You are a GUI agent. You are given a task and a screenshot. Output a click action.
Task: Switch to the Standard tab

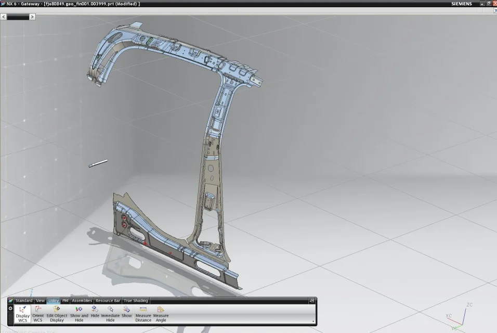point(24,301)
